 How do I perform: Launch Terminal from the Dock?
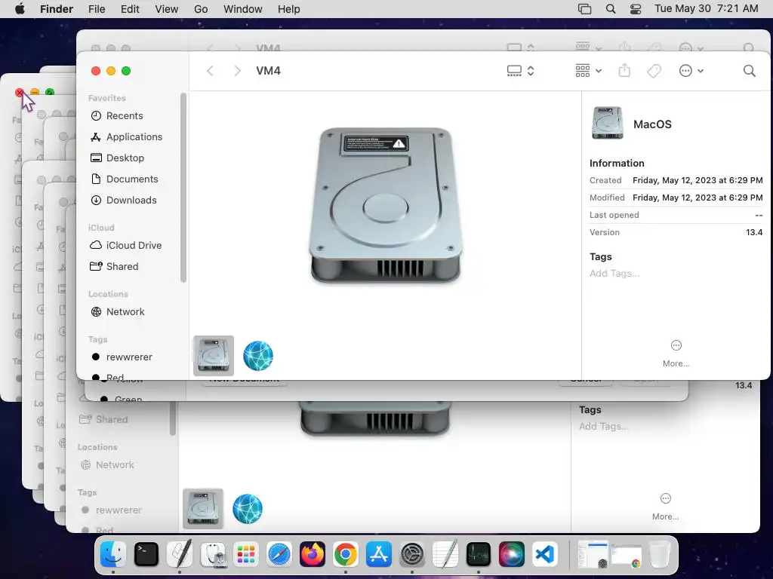pyautogui.click(x=146, y=554)
